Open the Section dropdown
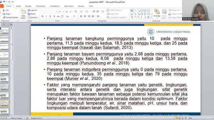 (33, 17)
